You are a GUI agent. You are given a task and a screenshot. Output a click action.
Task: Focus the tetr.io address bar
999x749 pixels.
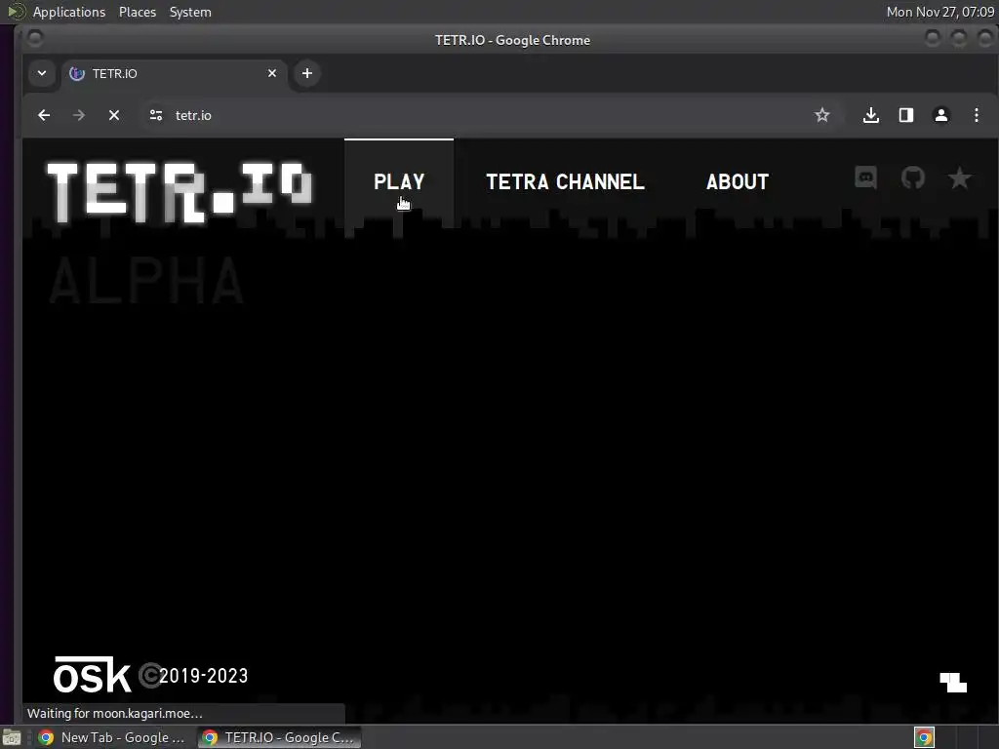click(x=491, y=115)
